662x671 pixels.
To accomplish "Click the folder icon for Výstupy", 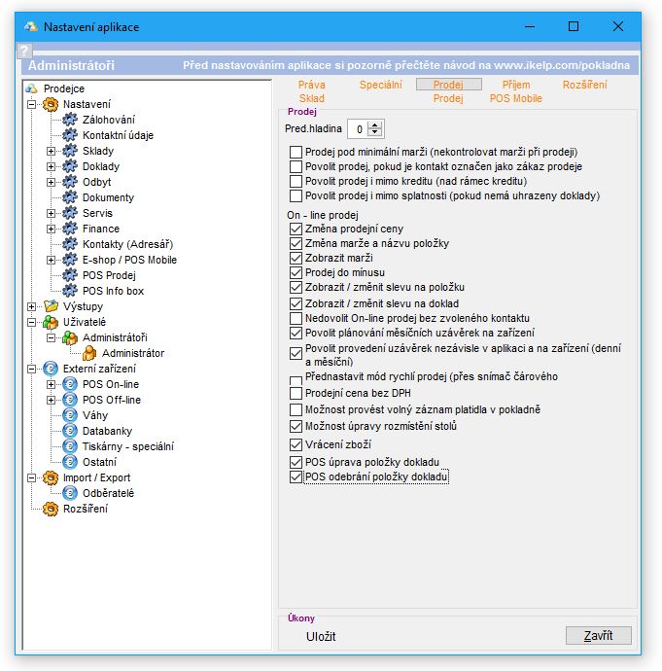I will tap(51, 306).
